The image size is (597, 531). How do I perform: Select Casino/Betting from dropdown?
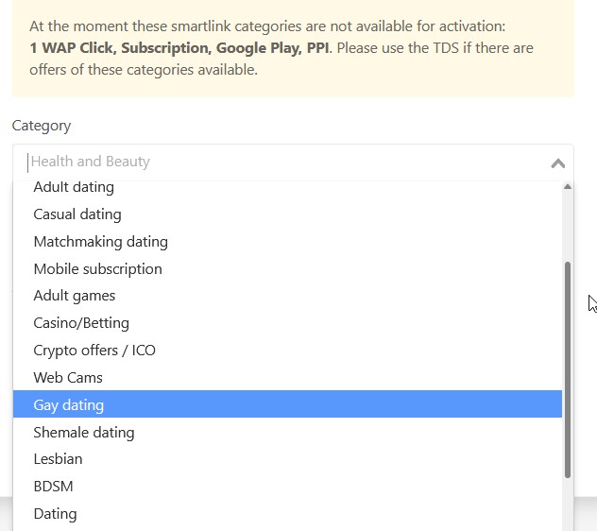(x=81, y=323)
